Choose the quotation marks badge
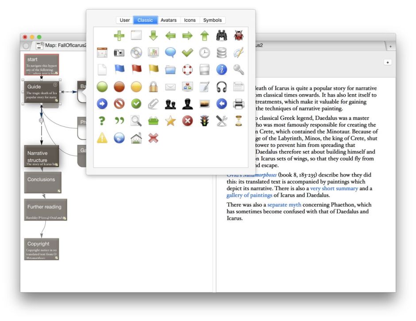Image resolution: width=416 pixels, height=321 pixels. pyautogui.click(x=119, y=121)
